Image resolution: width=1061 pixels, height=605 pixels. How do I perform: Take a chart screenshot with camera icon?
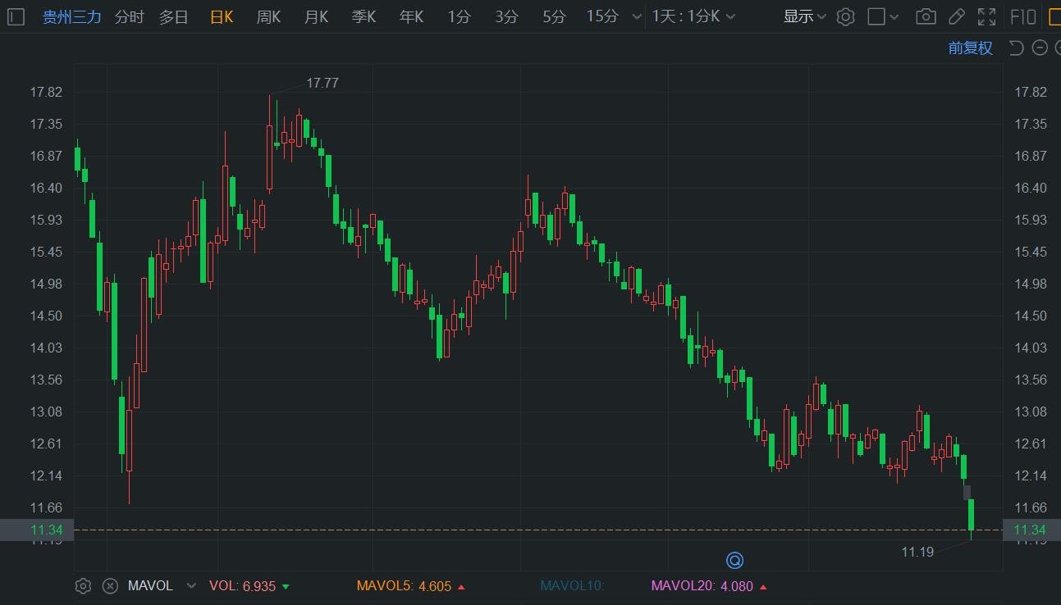point(926,16)
